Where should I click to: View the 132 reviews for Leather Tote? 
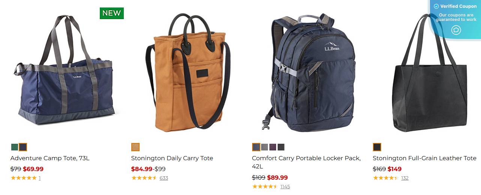pyautogui.click(x=405, y=178)
